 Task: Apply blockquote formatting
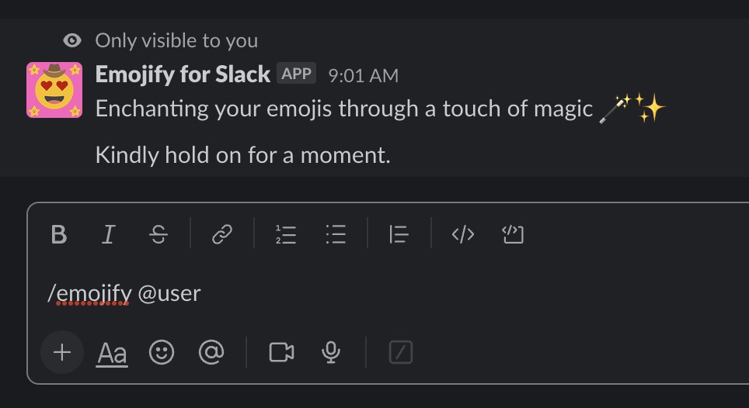(x=399, y=234)
